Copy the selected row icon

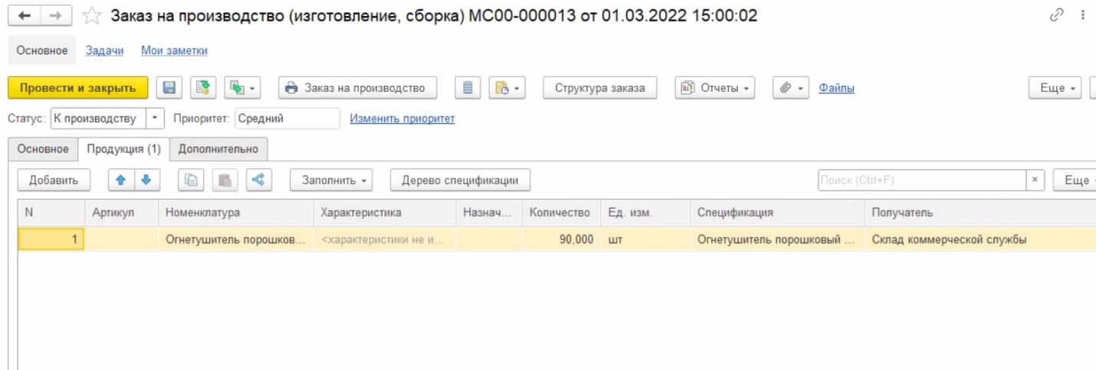click(x=191, y=180)
